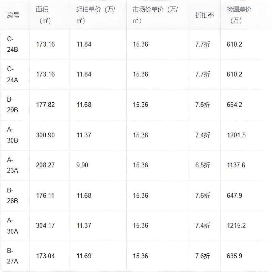Select the price difference 1215.2
Viewport: 272px width, 272px height.
[236, 226]
